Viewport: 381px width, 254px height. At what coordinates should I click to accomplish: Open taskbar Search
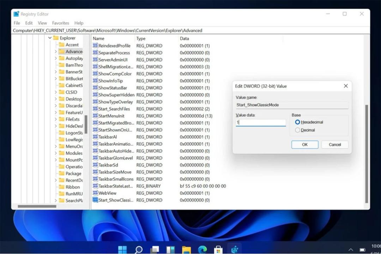[x=139, y=249]
